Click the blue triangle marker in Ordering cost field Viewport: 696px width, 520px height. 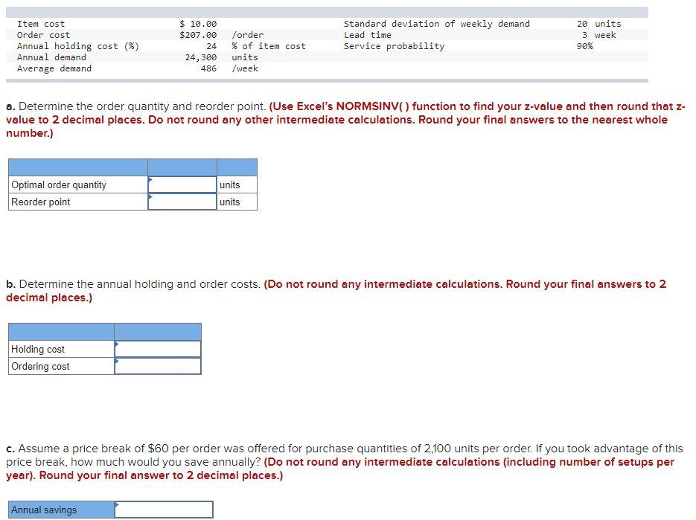[118, 362]
